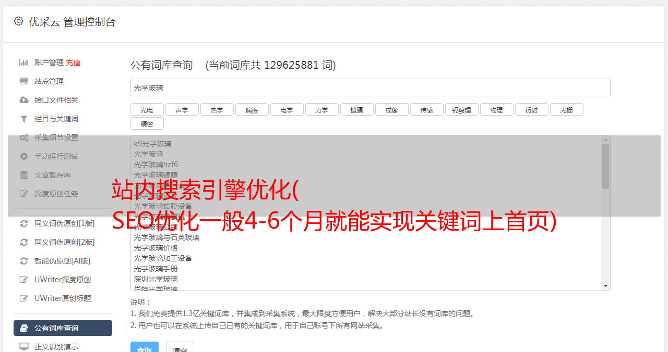Click the refresh icon beside 同义词伪原创[1版]
The image size is (668, 352).
24,223
